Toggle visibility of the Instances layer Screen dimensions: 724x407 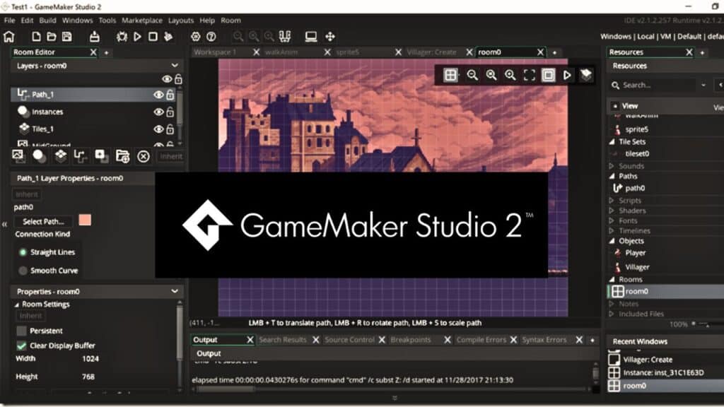point(158,112)
